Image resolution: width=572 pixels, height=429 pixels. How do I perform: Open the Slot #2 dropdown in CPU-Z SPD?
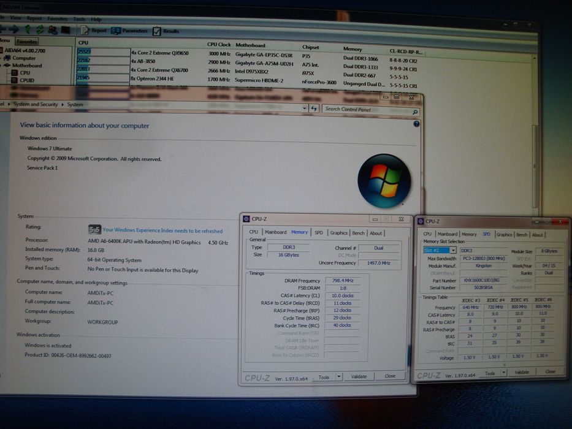(452, 250)
